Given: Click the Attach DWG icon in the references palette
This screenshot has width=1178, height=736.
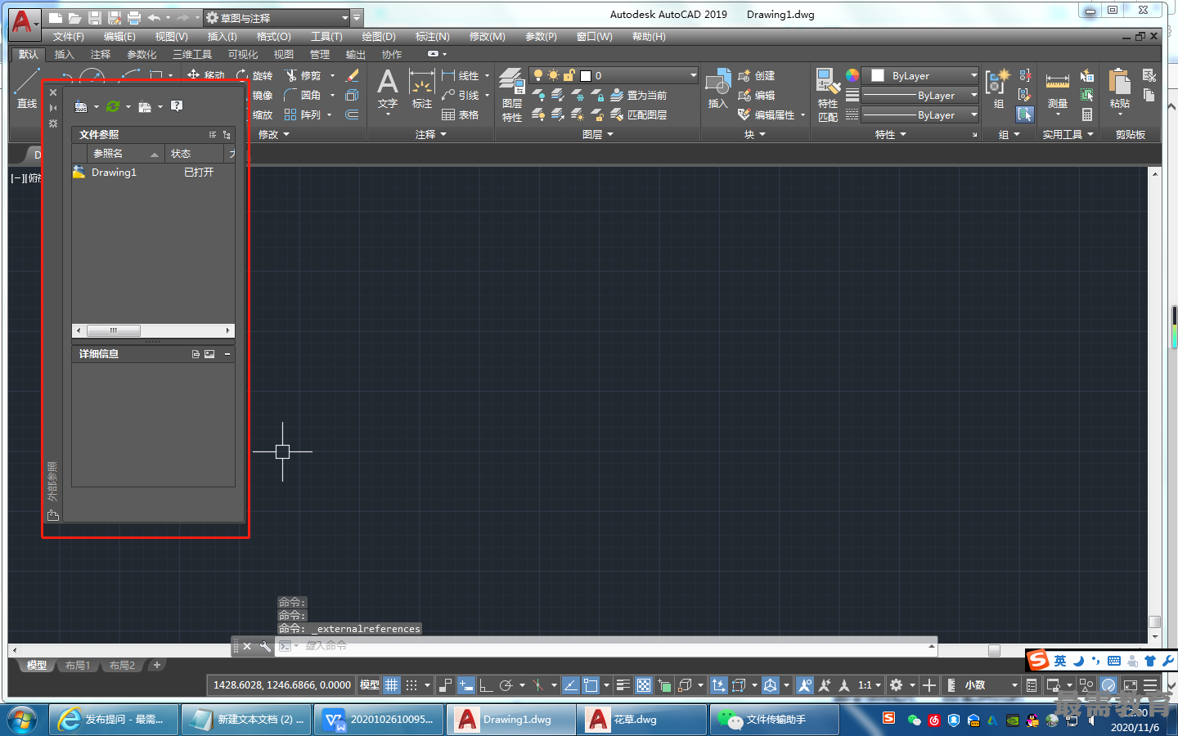Looking at the screenshot, I should [81, 106].
